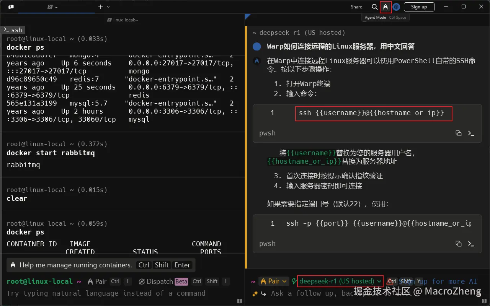Image resolution: width=490 pixels, height=306 pixels.
Task: Click the Chinese question about connecting to Linux
Action: [x=341, y=47]
